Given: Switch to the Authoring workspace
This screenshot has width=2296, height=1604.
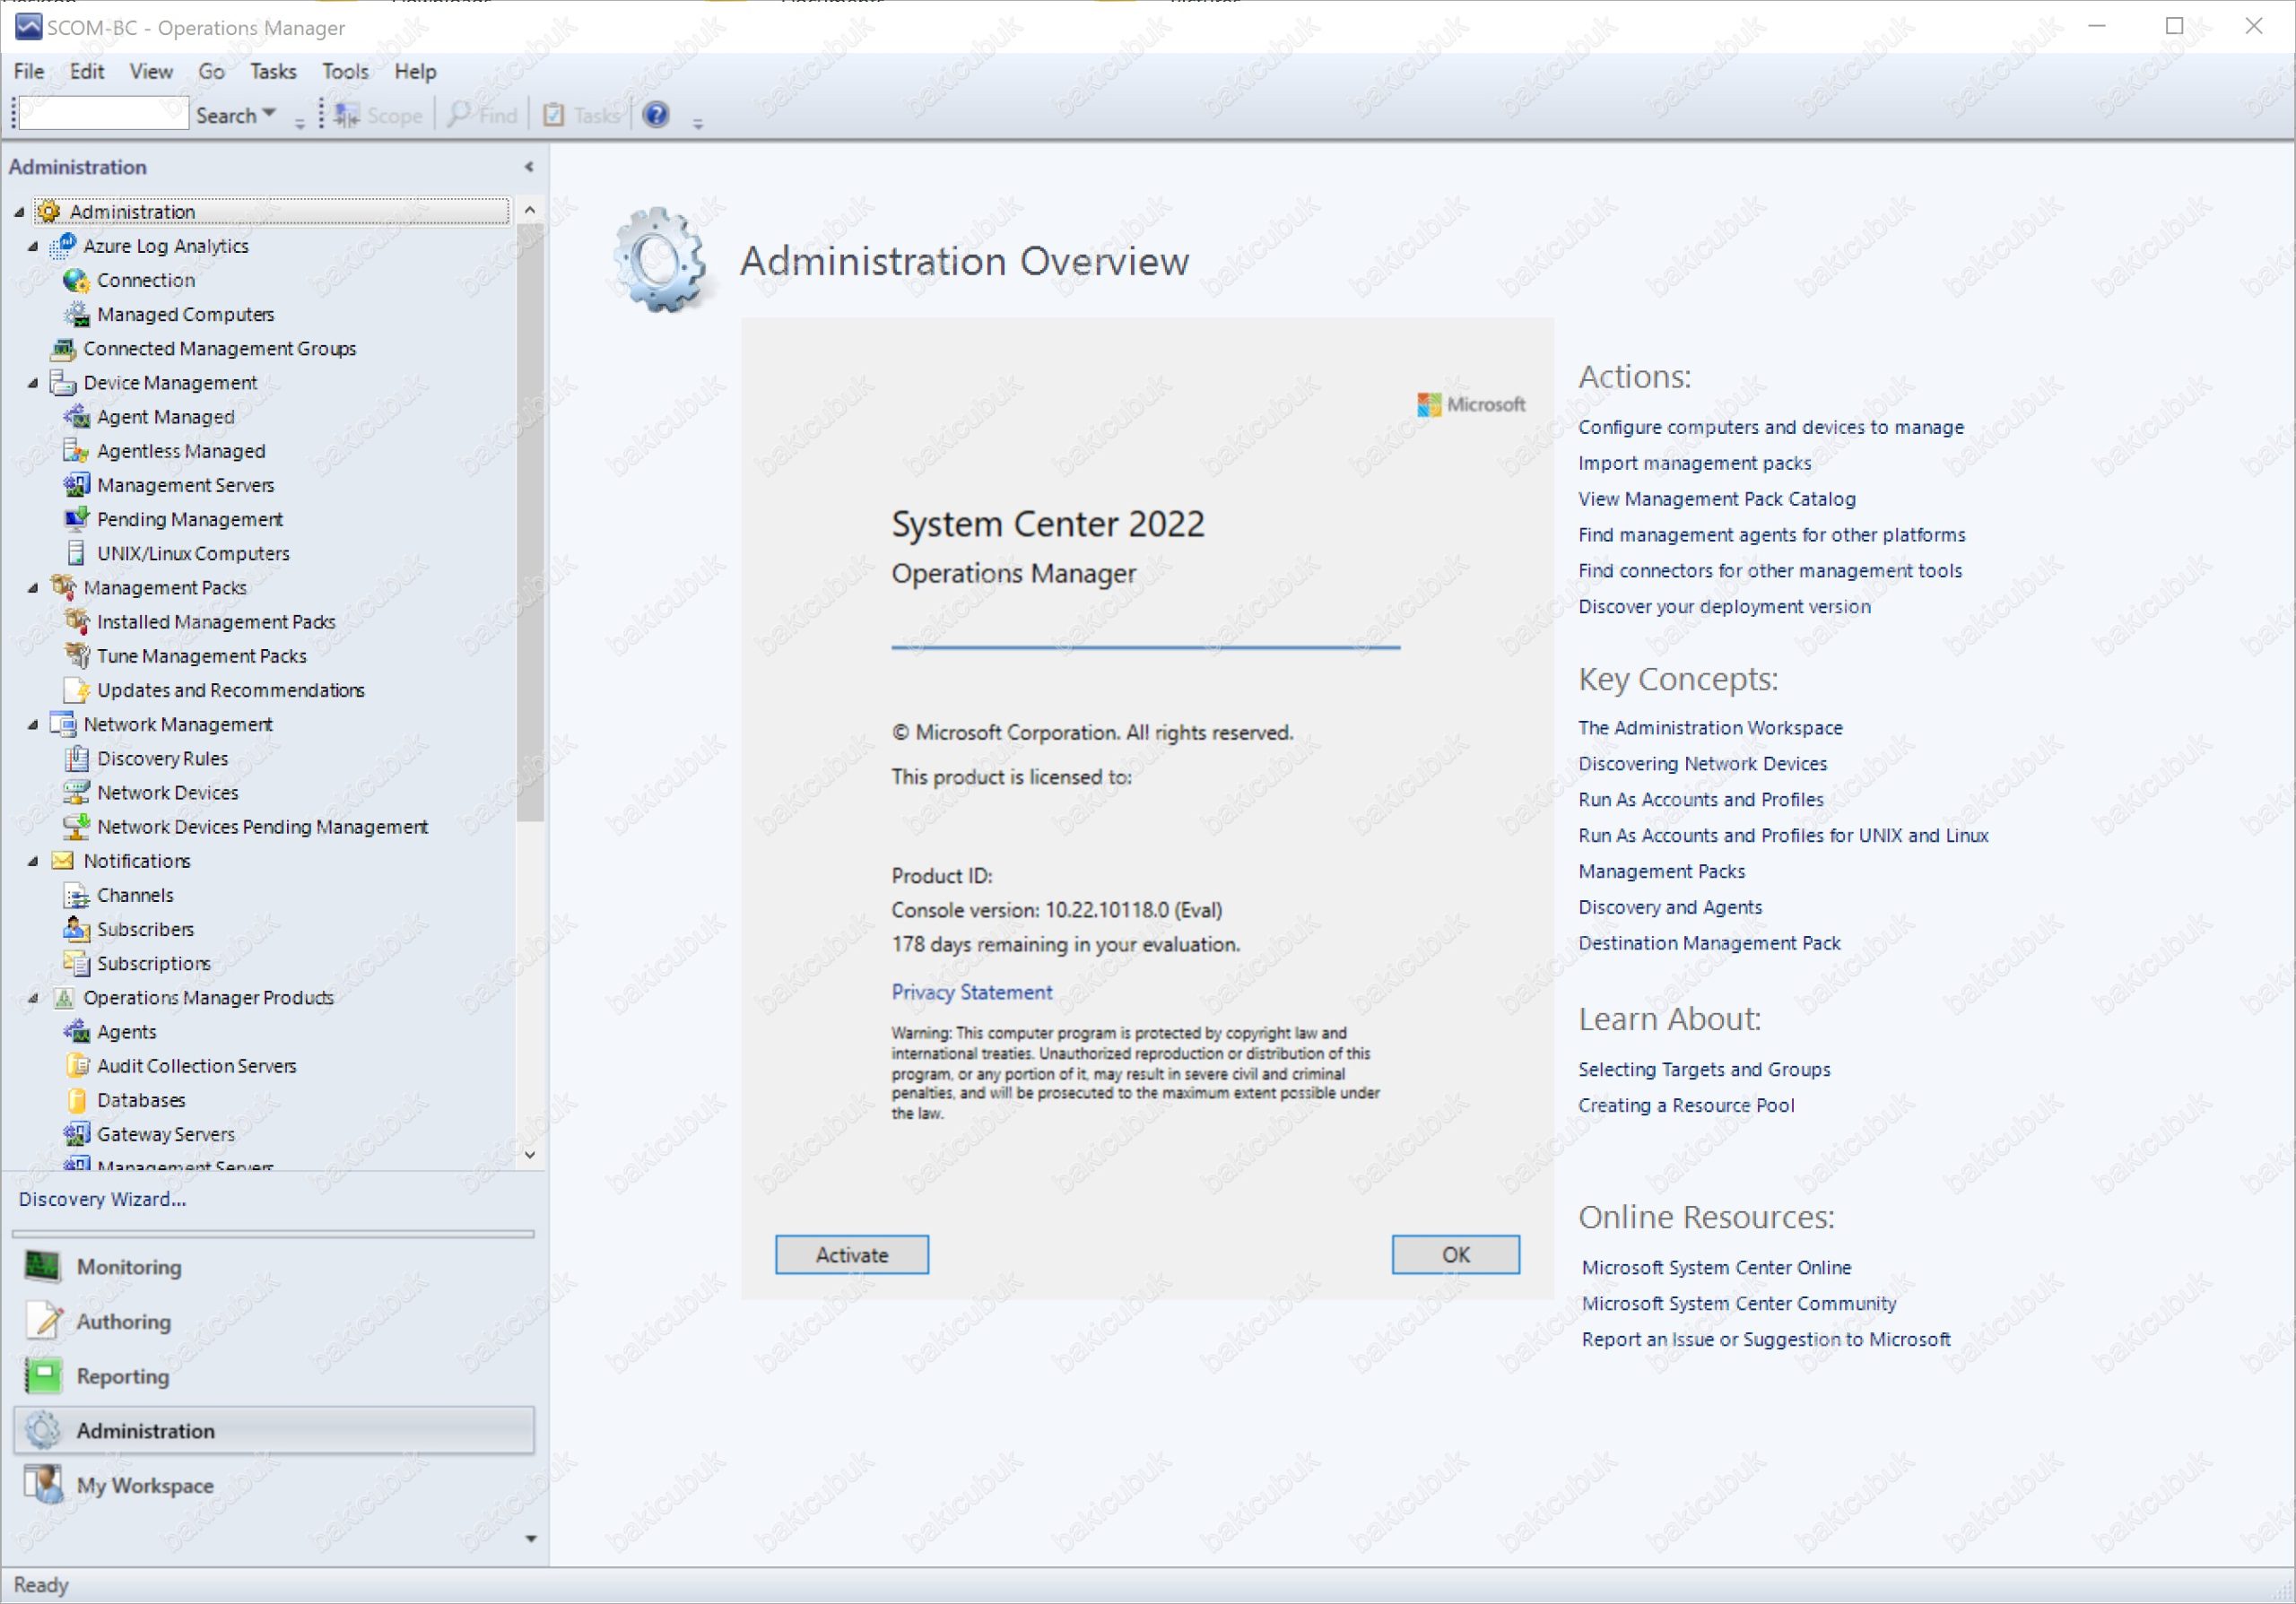Looking at the screenshot, I should [x=274, y=1322].
